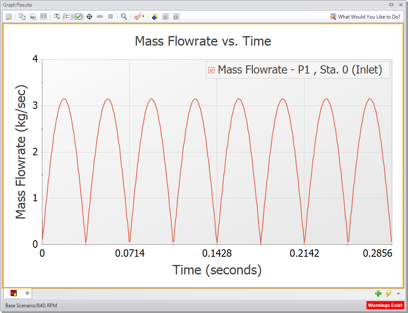Add a text annotation to the graph
This screenshot has height=313, width=408.
57,17
